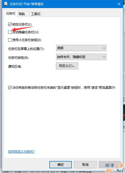Click the 任务栏按钮(B) label text

click(x=18, y=57)
